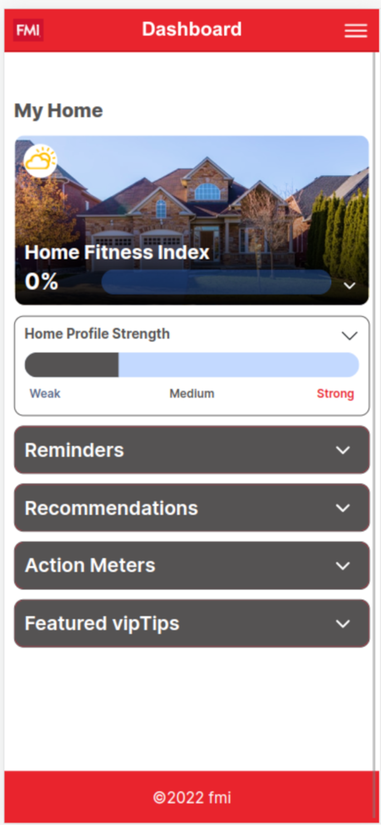
Task: Click the Strong strength label
Action: pyautogui.click(x=335, y=393)
